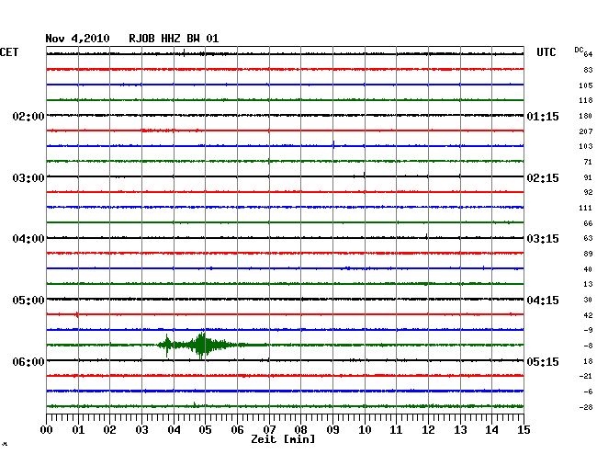
Task: Click the x-axis tick label '03'
Action: pyautogui.click(x=141, y=430)
